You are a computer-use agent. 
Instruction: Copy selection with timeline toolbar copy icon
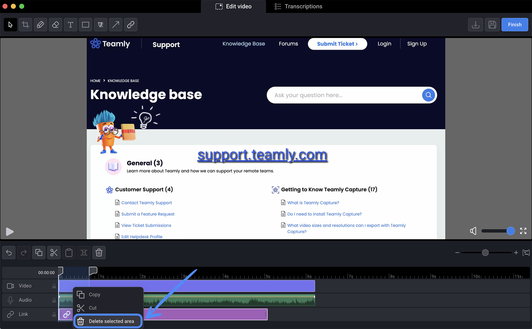39,253
